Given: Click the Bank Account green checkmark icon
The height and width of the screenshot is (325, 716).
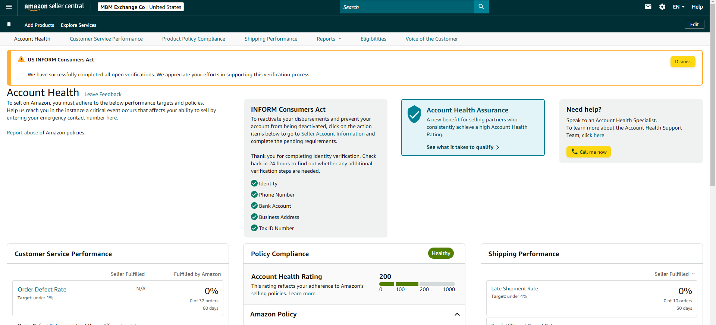Looking at the screenshot, I should [254, 205].
